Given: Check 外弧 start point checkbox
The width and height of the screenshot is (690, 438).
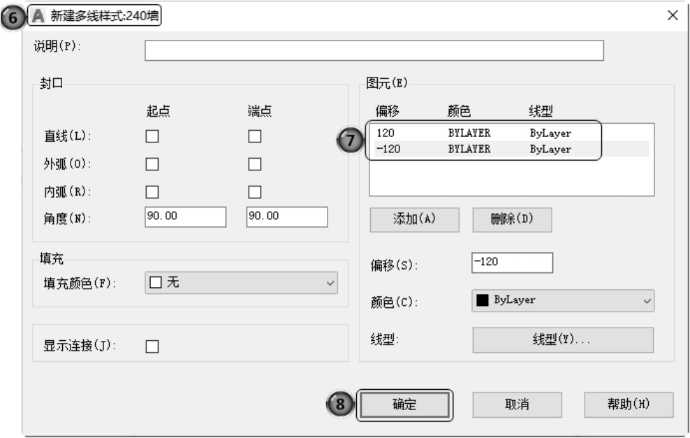Looking at the screenshot, I should [152, 164].
